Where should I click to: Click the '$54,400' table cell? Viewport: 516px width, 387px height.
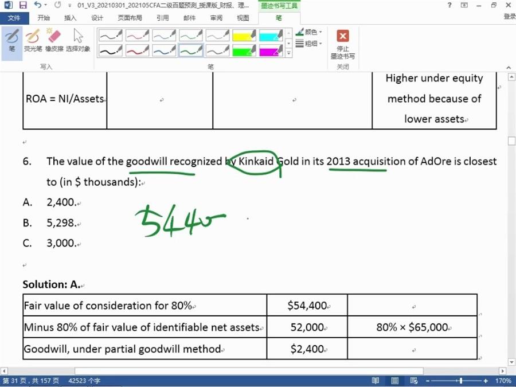(x=307, y=306)
